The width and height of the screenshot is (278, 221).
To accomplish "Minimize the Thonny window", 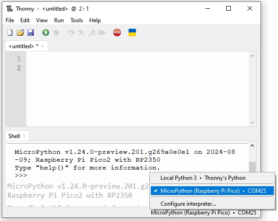I will 208,8.
